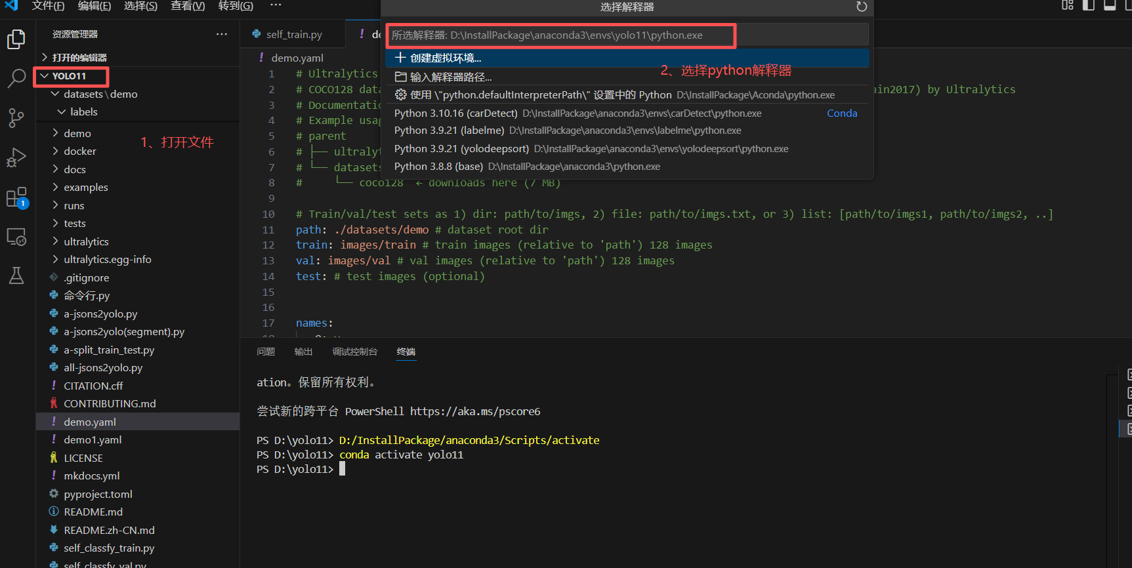Open the Remote Explorer view
1132x568 pixels.
point(16,236)
